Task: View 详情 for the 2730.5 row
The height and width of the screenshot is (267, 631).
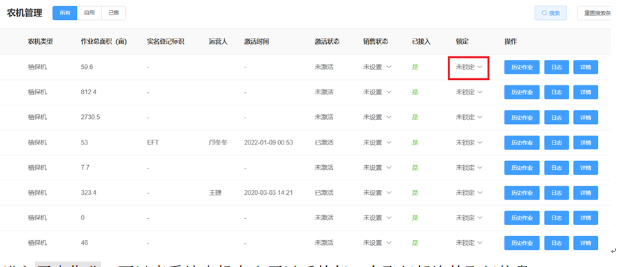Action: pos(586,117)
